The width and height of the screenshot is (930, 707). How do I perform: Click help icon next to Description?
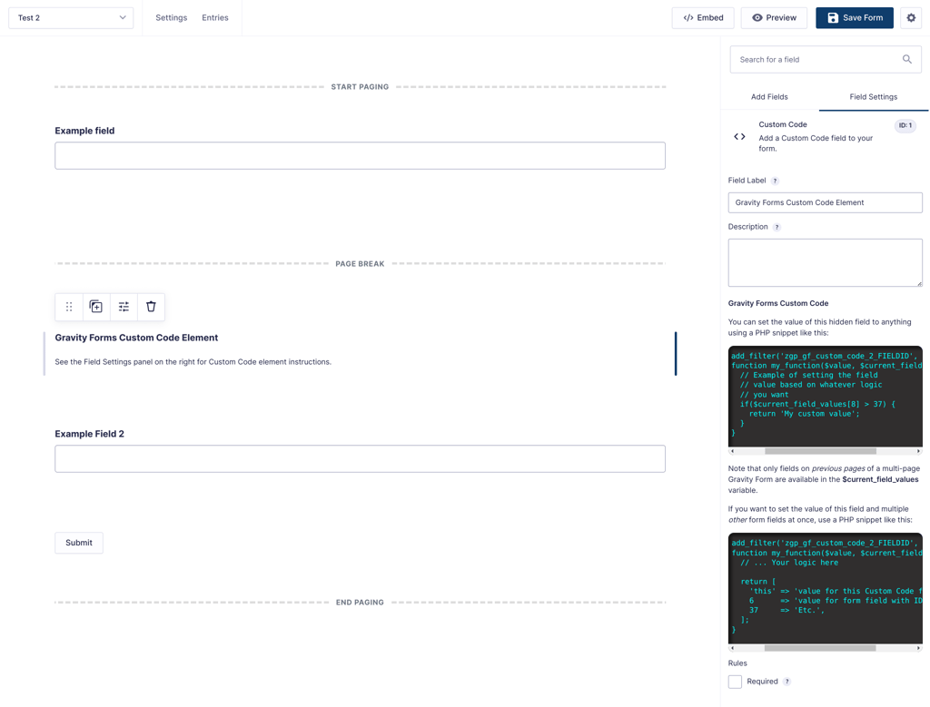tap(777, 227)
